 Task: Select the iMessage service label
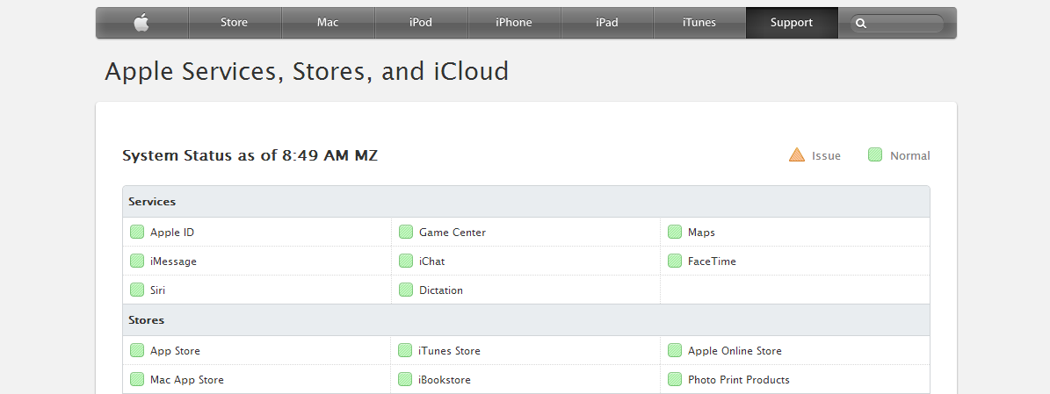pyautogui.click(x=173, y=261)
